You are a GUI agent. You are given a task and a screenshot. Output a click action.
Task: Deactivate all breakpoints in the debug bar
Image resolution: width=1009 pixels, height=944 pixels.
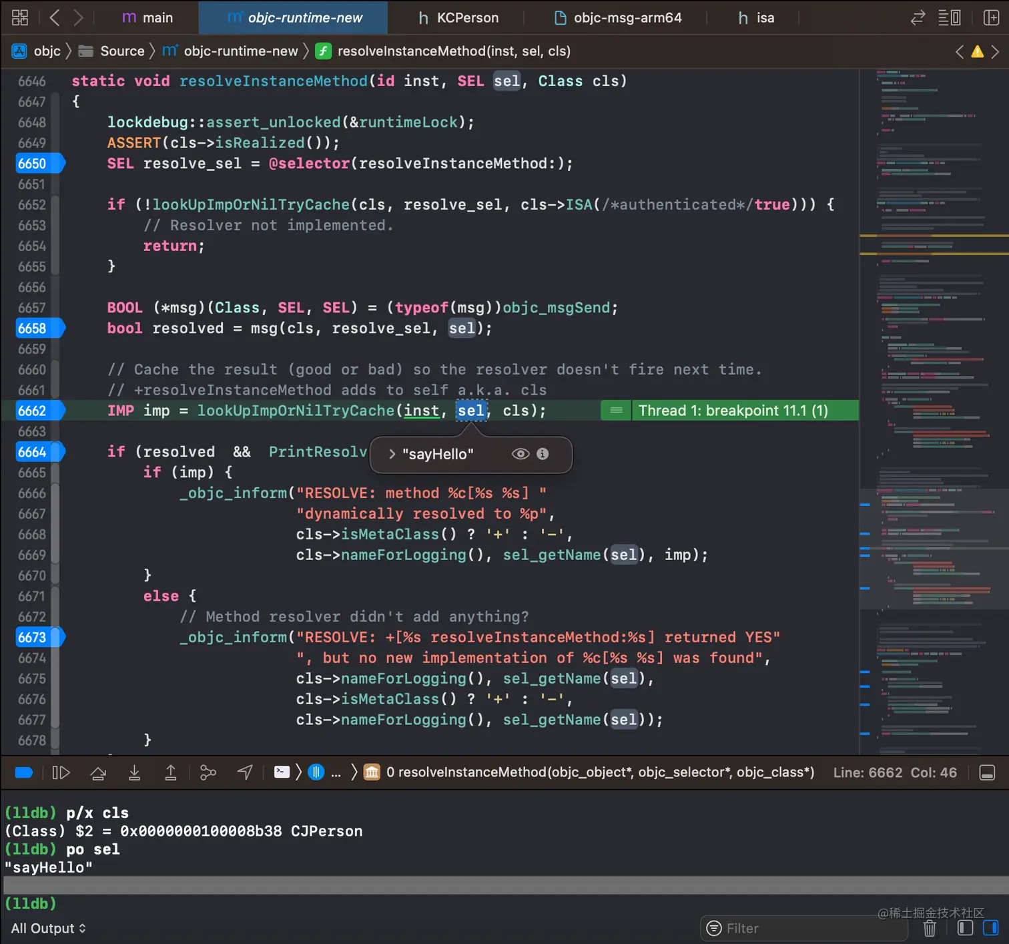(x=24, y=772)
